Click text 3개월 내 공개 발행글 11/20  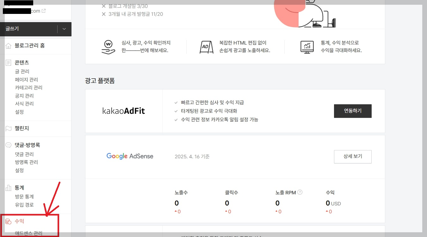pos(136,14)
